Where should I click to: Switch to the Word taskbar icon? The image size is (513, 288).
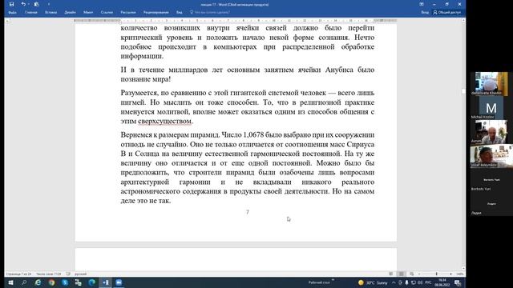[x=105, y=282]
